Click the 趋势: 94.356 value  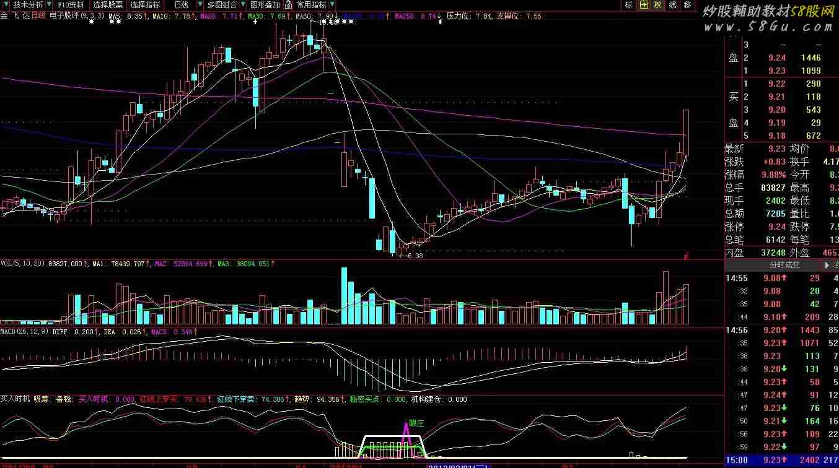point(320,399)
